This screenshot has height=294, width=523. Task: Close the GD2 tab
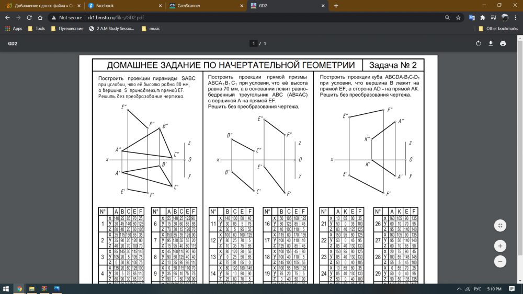point(323,6)
